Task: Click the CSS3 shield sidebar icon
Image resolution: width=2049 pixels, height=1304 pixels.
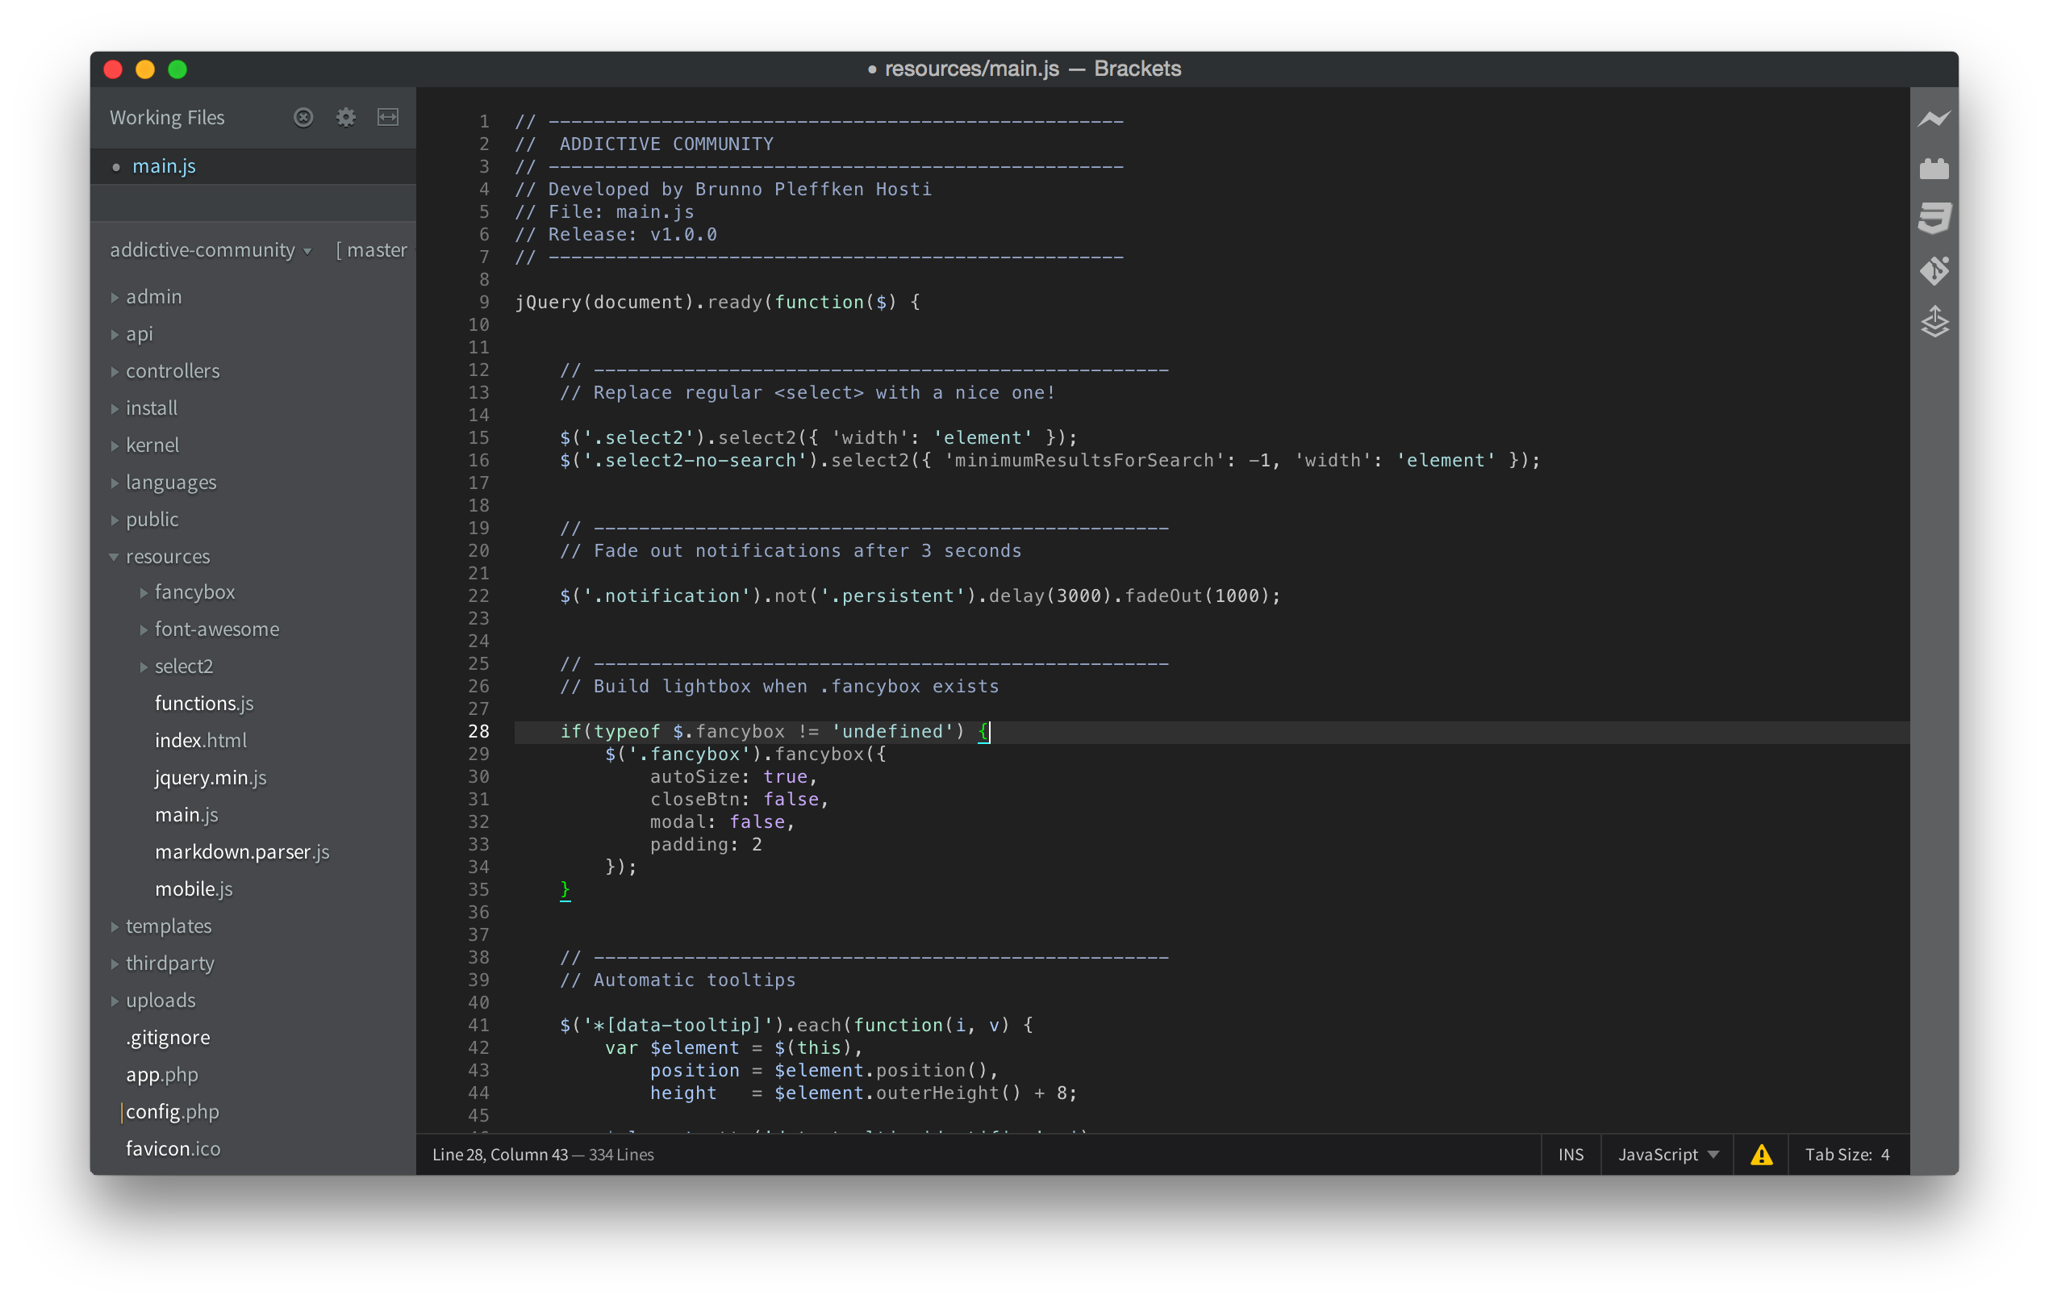Action: click(x=1934, y=218)
